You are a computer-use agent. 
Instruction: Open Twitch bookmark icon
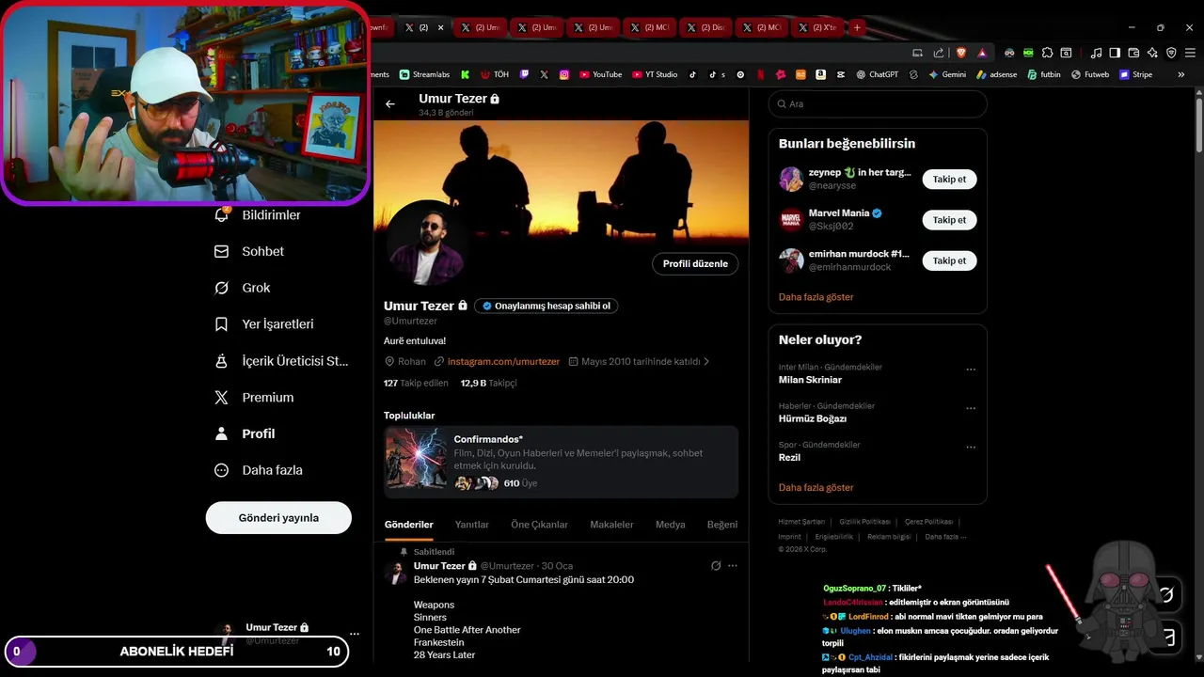click(525, 74)
